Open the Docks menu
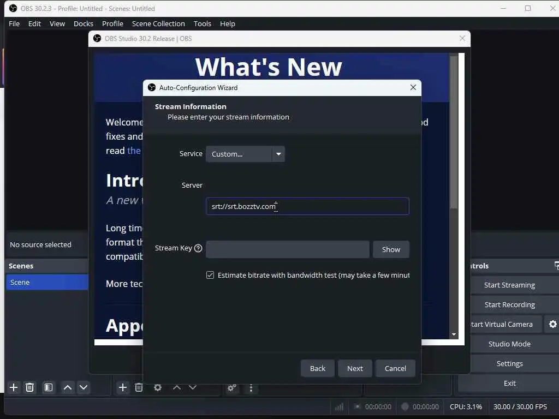This screenshot has width=559, height=419. click(84, 23)
